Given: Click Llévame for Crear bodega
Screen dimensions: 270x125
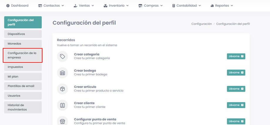Looking at the screenshot, I should pos(236,72).
